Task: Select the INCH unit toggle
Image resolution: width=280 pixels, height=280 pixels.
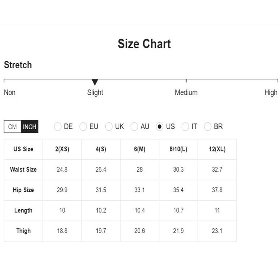Action: [x=29, y=127]
